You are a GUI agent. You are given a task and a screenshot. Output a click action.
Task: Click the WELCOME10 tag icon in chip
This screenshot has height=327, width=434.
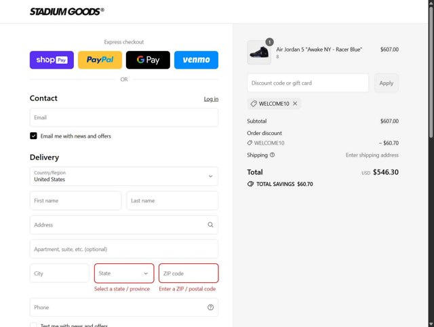click(x=254, y=104)
